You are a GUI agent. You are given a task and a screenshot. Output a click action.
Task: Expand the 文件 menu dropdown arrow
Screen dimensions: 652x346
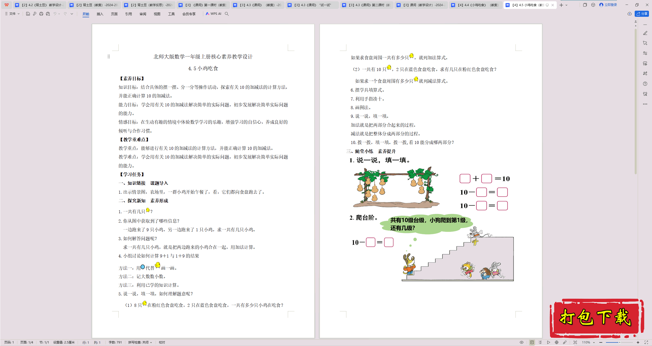coord(19,14)
